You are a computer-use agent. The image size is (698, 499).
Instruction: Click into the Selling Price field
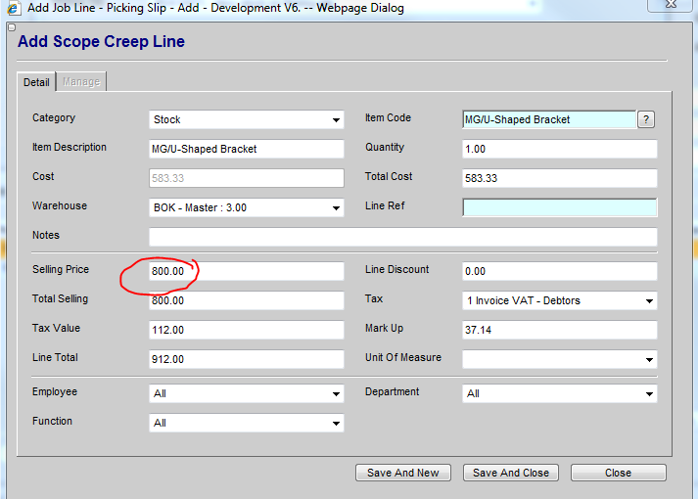pos(246,271)
